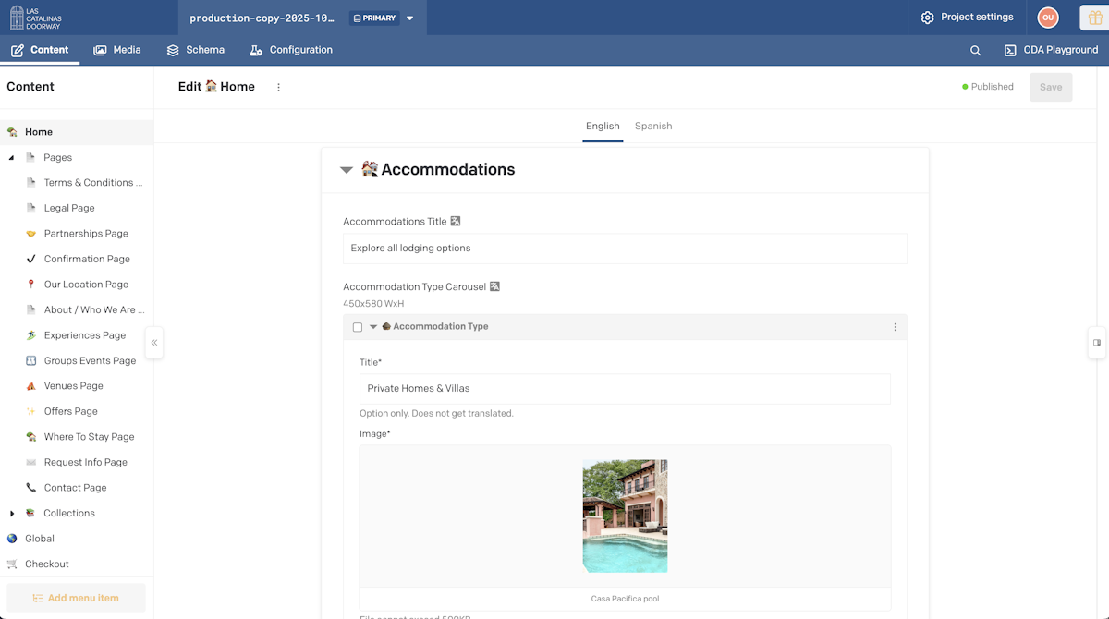This screenshot has width=1109, height=619.
Task: Open the gift box icon
Action: 1094,18
